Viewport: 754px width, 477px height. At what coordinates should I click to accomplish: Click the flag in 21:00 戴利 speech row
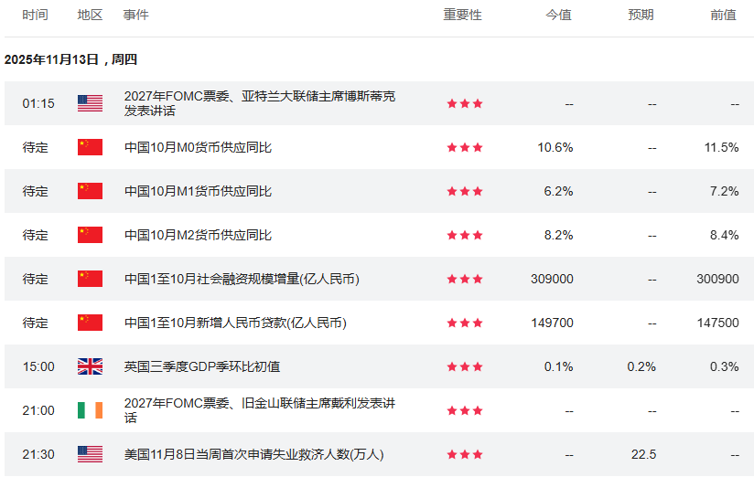click(90, 410)
